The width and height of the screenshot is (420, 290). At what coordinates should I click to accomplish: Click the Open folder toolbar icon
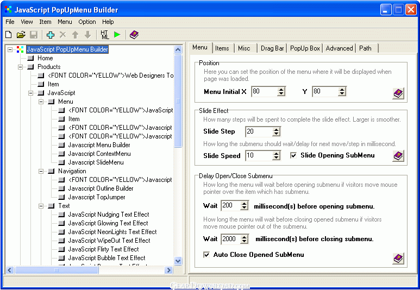pyautogui.click(x=21, y=35)
